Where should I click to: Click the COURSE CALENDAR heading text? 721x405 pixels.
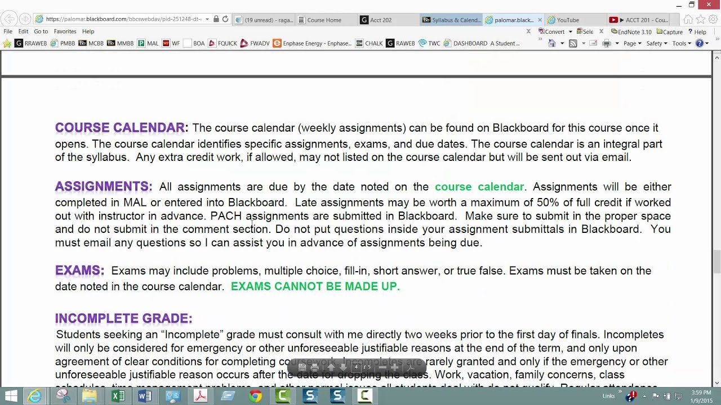[x=122, y=128]
